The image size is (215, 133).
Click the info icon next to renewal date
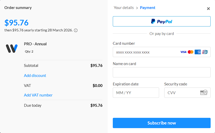click(76, 30)
